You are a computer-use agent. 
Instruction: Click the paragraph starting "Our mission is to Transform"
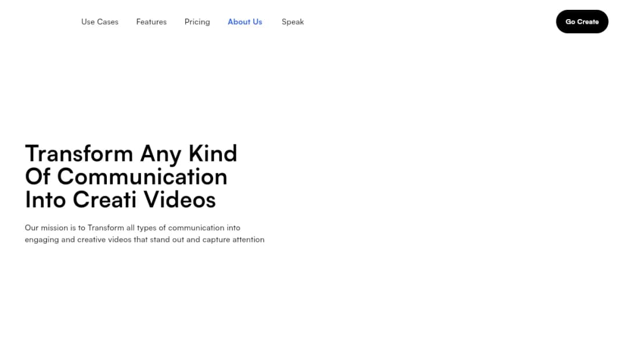145,233
